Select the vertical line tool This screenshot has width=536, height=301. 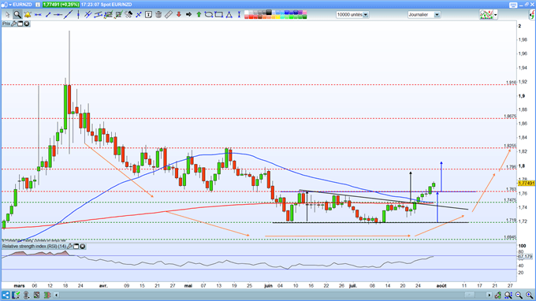click(78, 15)
